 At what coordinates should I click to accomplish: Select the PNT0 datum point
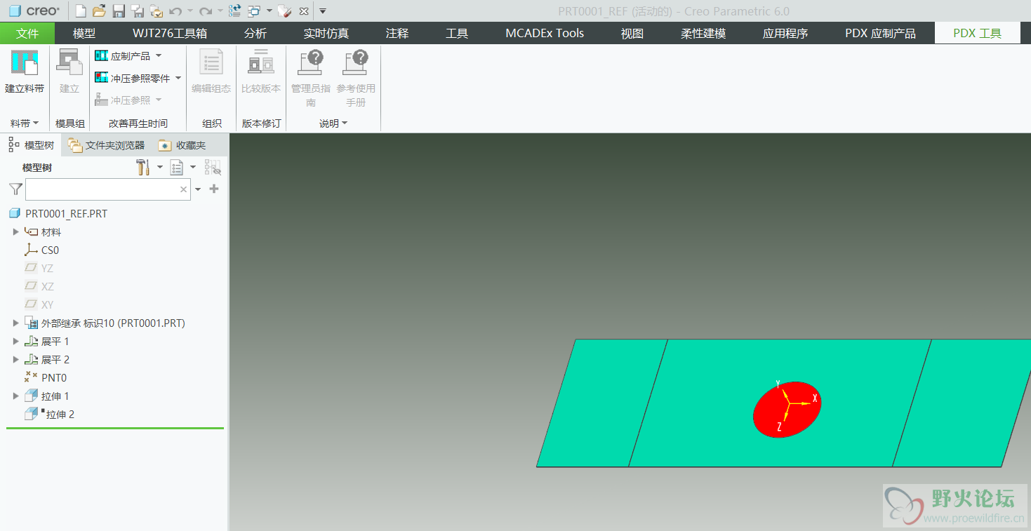(46, 378)
